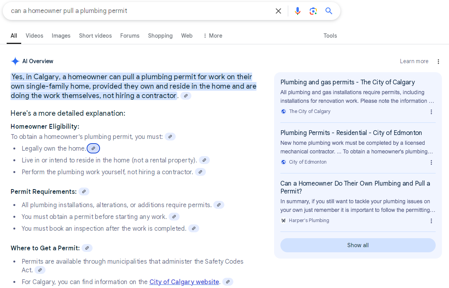Click the blue magnifier search button
Viewport: 449px width, 288px height.
329,11
